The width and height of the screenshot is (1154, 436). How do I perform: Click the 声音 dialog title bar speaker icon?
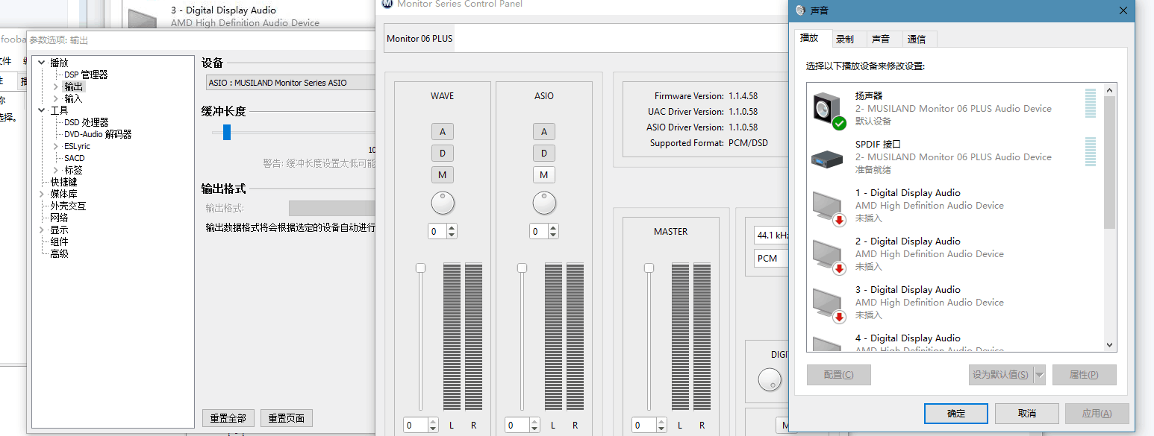(801, 10)
